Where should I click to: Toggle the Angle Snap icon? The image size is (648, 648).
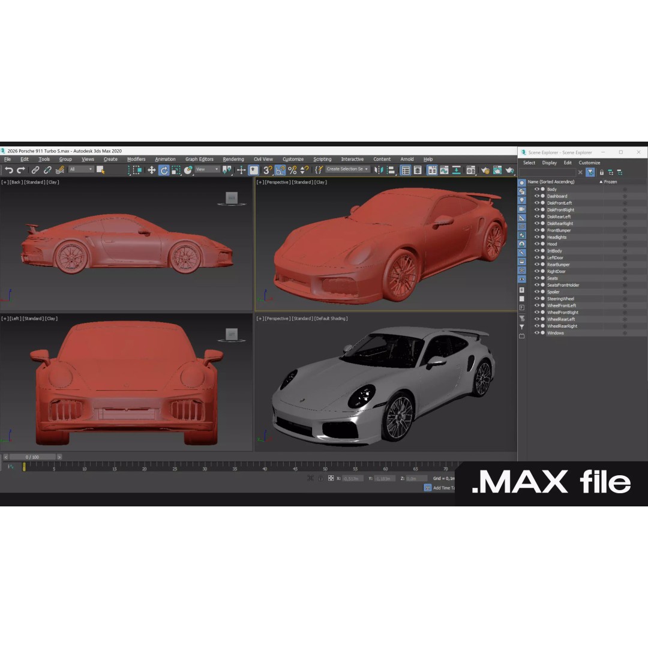pyautogui.click(x=280, y=170)
